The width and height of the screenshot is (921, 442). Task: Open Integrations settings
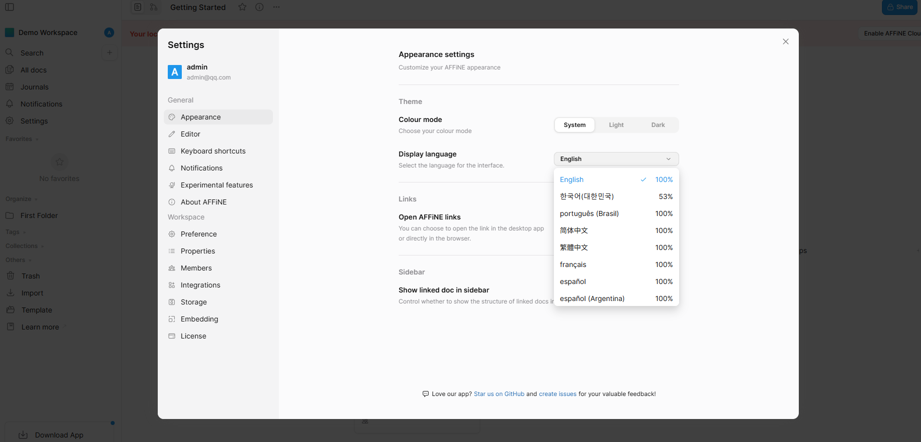[218, 285]
